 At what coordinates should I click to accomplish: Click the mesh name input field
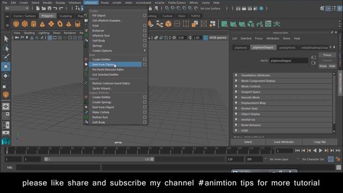[289, 61]
